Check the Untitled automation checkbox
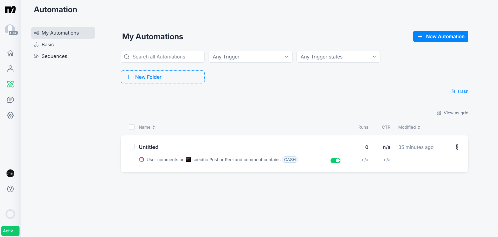Viewport: 498px width, 237px height. [x=132, y=147]
